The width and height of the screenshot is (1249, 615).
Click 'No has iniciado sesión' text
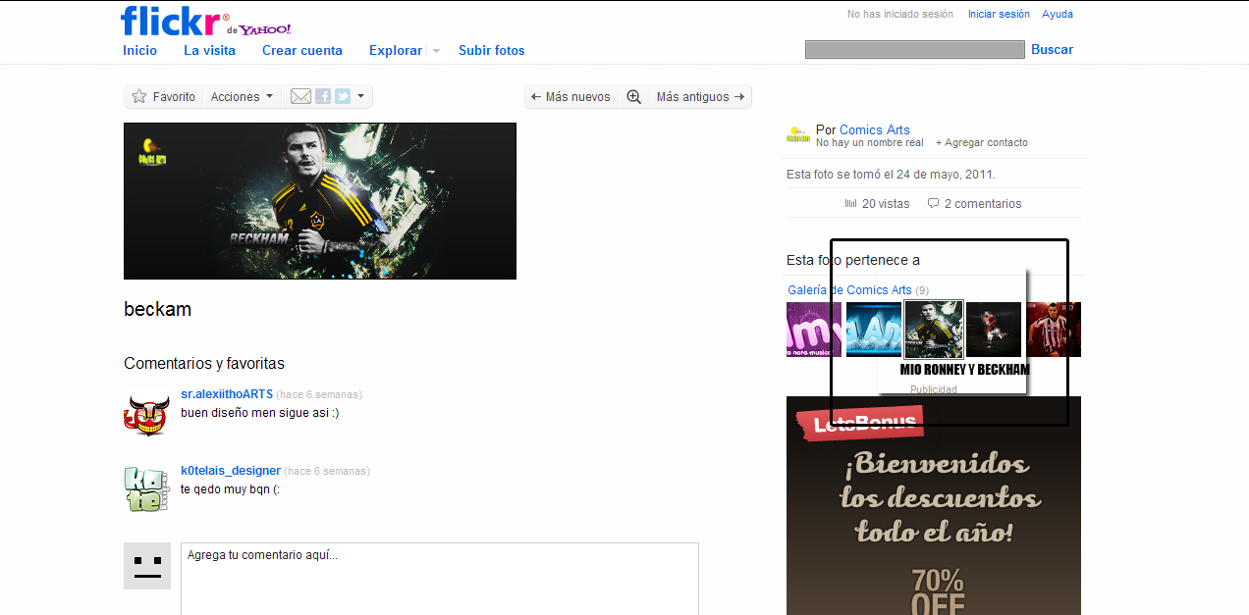click(900, 14)
